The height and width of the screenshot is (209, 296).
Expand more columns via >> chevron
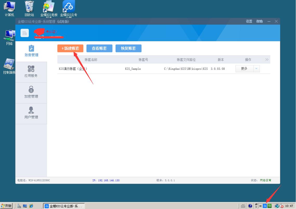(267, 60)
